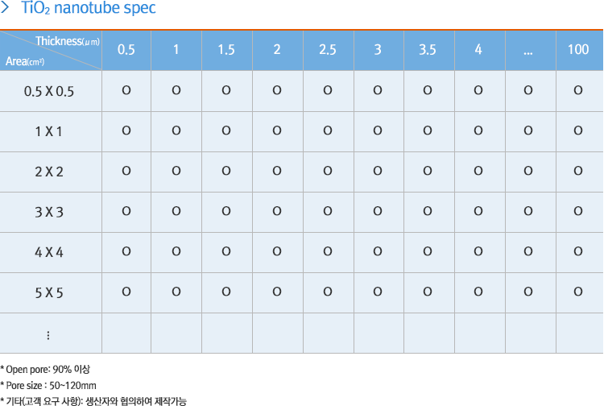Click the "TiO₂ nanotube spec" heading text
Image resolution: width=604 pixels, height=406 pixels.
[x=89, y=9]
